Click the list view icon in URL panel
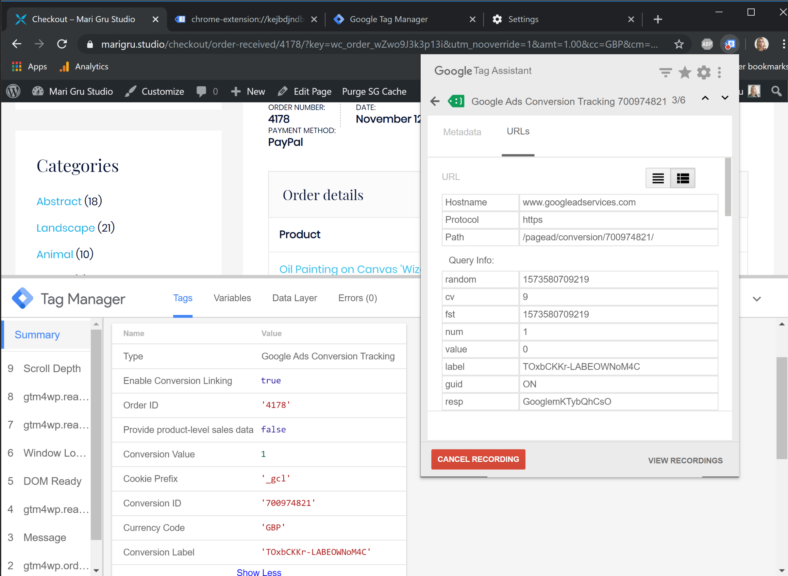Screen dimensions: 788x576 tap(658, 178)
